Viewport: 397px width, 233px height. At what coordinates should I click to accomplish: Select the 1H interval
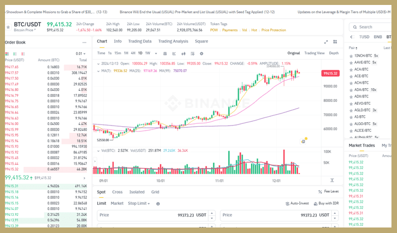click(x=126, y=53)
